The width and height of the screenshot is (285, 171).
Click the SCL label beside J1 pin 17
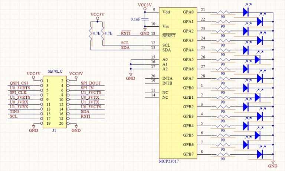coord(14,116)
